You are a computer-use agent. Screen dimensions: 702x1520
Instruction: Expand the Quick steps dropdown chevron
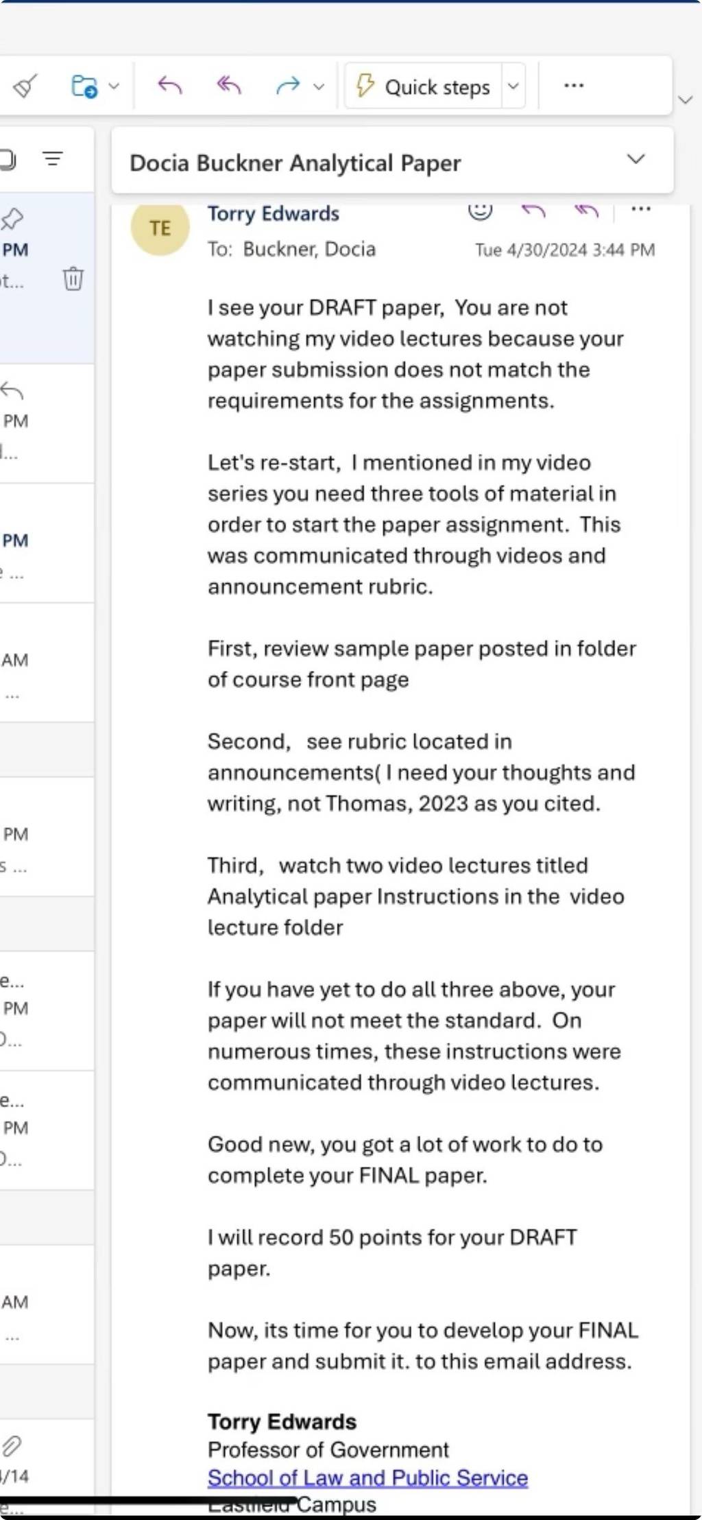[x=513, y=86]
